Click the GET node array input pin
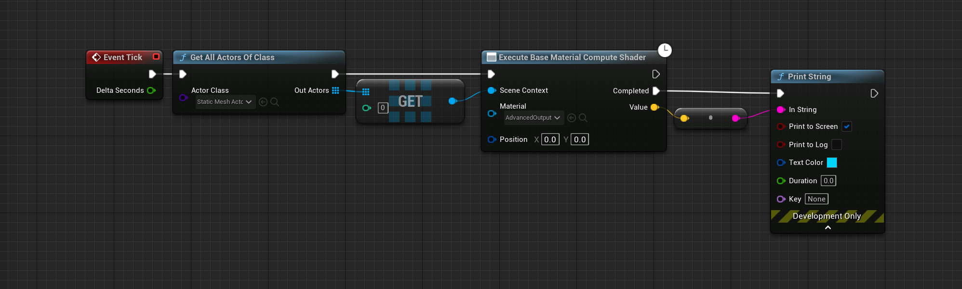Screen dimensions: 962x289 point(366,92)
